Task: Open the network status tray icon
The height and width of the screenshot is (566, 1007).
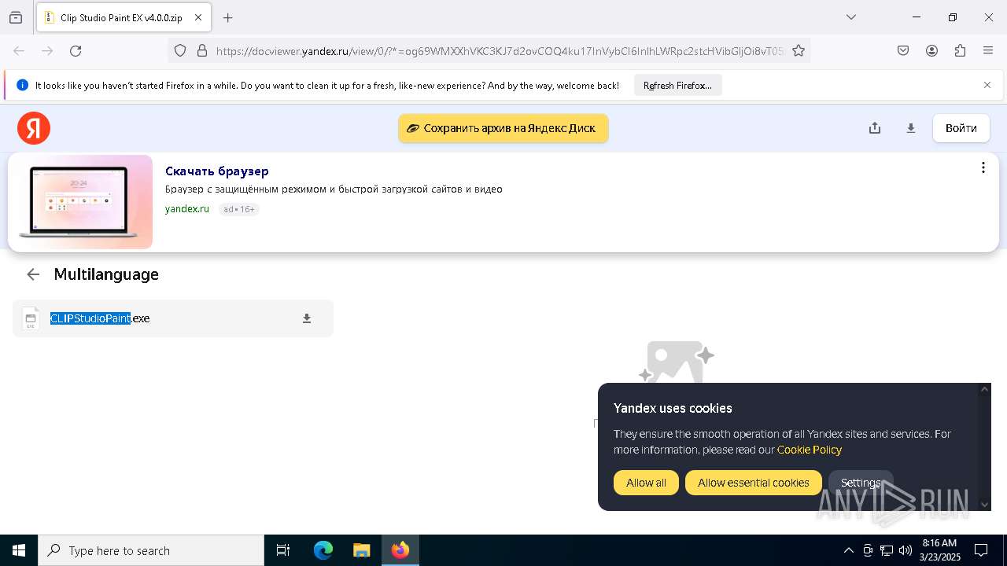Action: click(x=887, y=550)
